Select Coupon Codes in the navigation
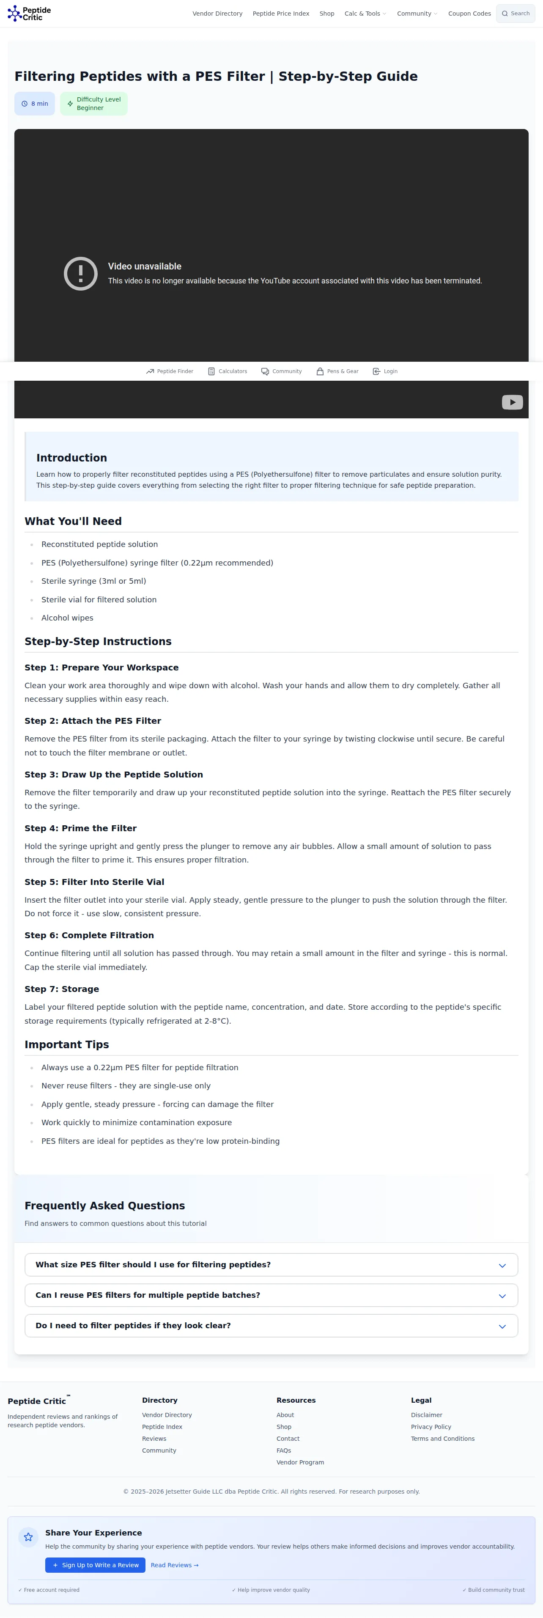The image size is (543, 1618). (x=469, y=13)
